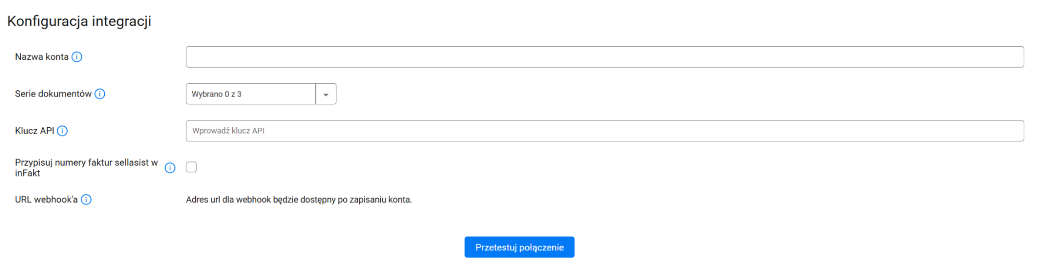
Task: Click the Nazwa konta label
Action: [x=42, y=57]
